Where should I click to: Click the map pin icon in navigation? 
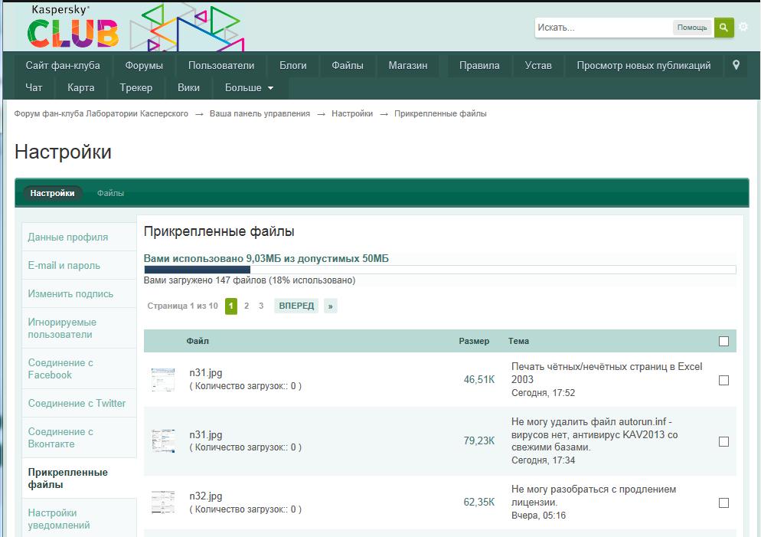coord(736,66)
